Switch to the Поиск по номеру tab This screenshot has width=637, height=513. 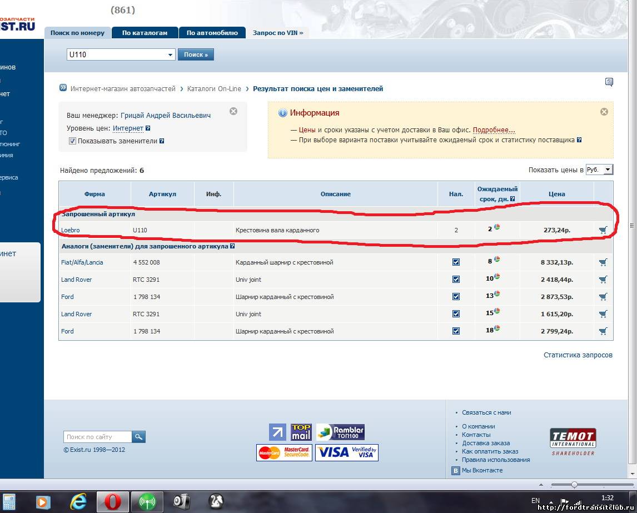coord(77,33)
